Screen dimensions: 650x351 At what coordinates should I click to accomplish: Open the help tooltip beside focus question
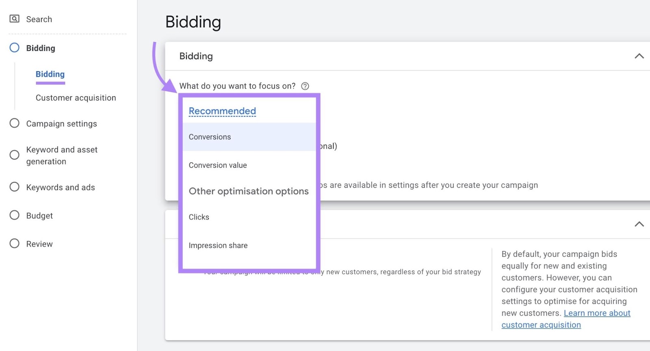click(305, 86)
